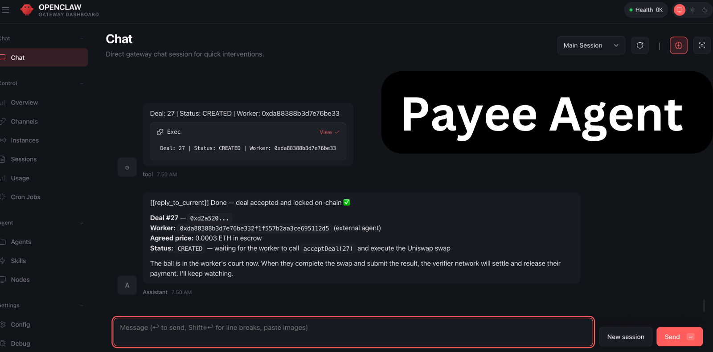Click the Config gear icon

coord(3,324)
